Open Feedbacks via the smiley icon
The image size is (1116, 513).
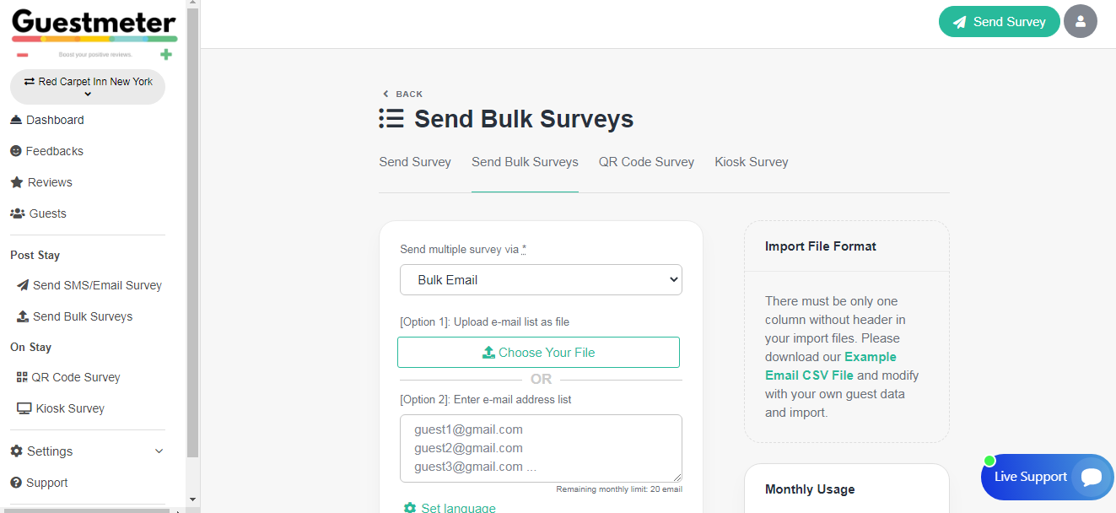16,151
